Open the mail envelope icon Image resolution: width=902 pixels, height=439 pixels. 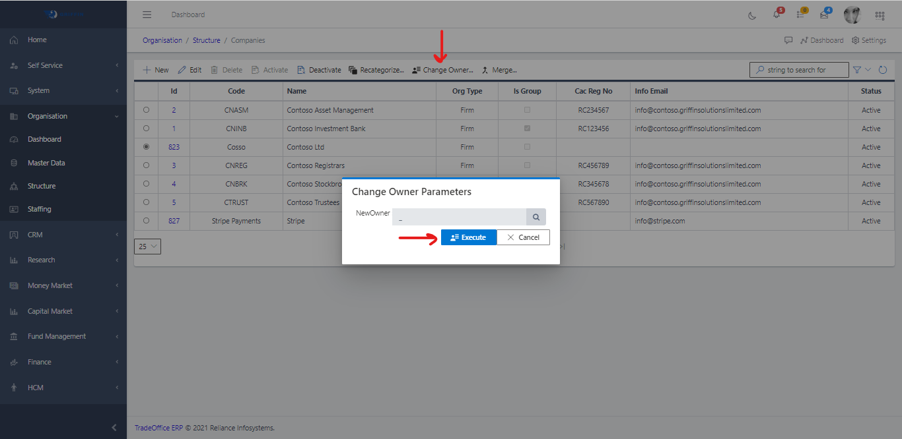[824, 15]
